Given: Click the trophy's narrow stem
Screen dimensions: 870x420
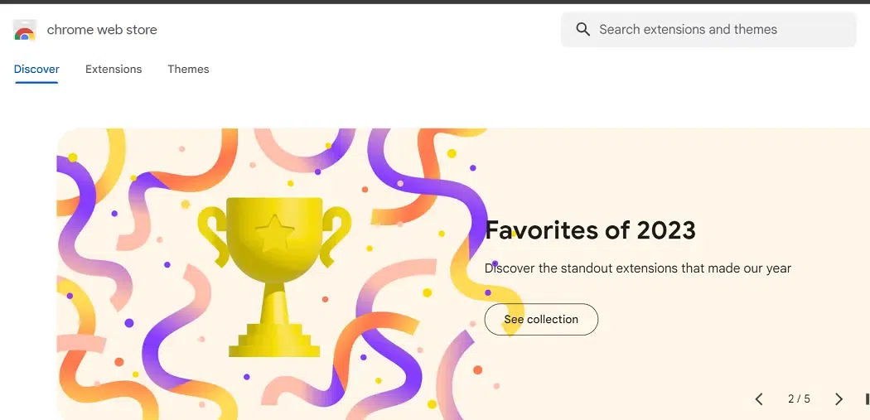Looking at the screenshot, I should [273, 302].
